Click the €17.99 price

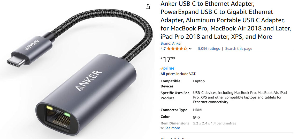(168, 59)
